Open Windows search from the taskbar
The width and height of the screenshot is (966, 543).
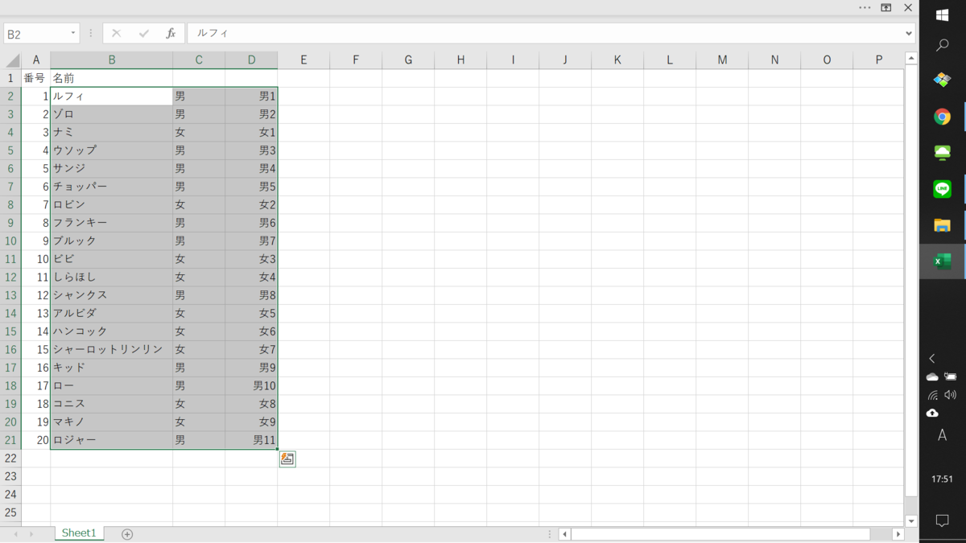942,46
